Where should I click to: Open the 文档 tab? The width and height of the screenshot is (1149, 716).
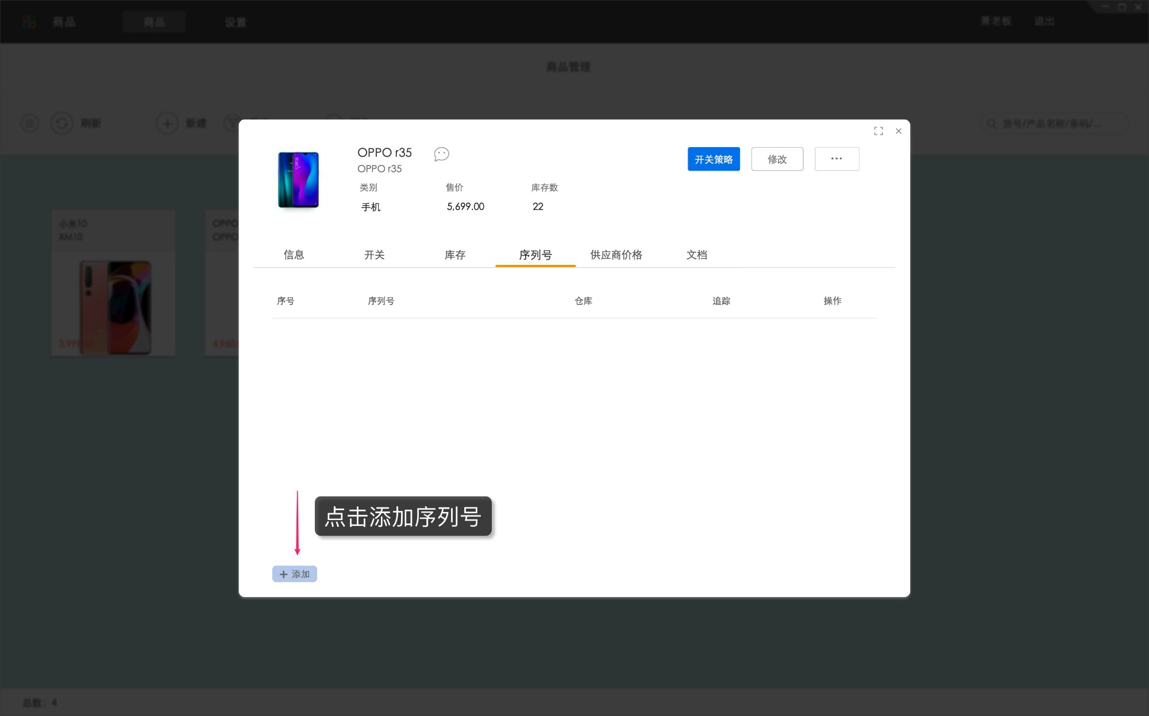click(x=696, y=255)
